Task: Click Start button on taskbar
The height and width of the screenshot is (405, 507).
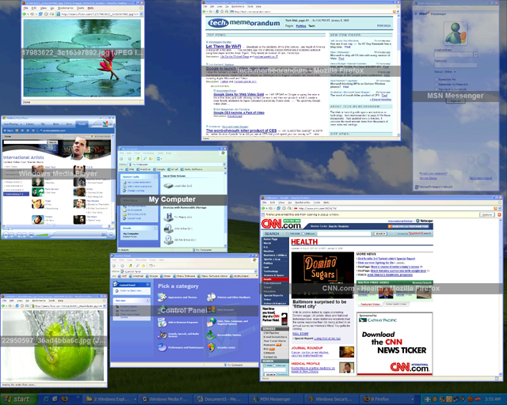Action: pos(18,399)
